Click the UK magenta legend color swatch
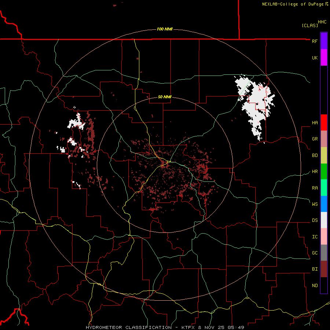 click(x=324, y=58)
